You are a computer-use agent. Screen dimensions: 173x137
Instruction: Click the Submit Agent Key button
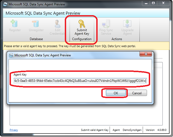pyautogui.click(x=82, y=28)
